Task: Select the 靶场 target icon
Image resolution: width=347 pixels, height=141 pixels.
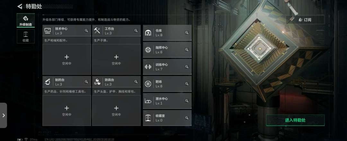Action: pyautogui.click(x=148, y=84)
